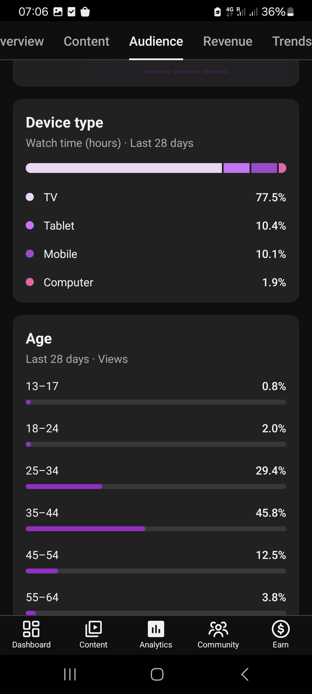312x694 pixels.
Task: Tap the 35–44 age progress bar
Action: tap(156, 529)
